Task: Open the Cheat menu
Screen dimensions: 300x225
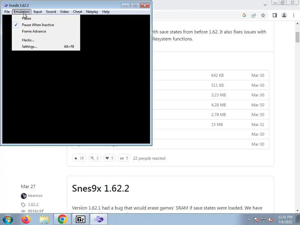Action: 77,12
